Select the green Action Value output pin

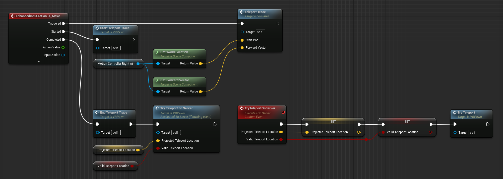pos(63,47)
